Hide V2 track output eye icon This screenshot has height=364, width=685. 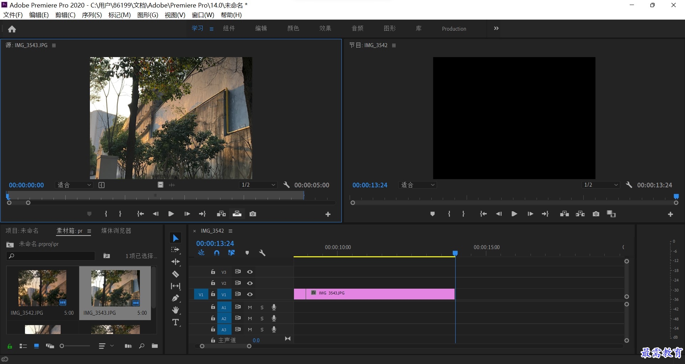(250, 283)
